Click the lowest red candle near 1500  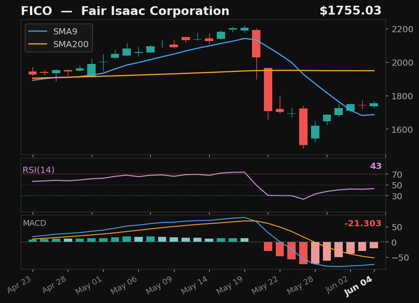click(x=303, y=127)
